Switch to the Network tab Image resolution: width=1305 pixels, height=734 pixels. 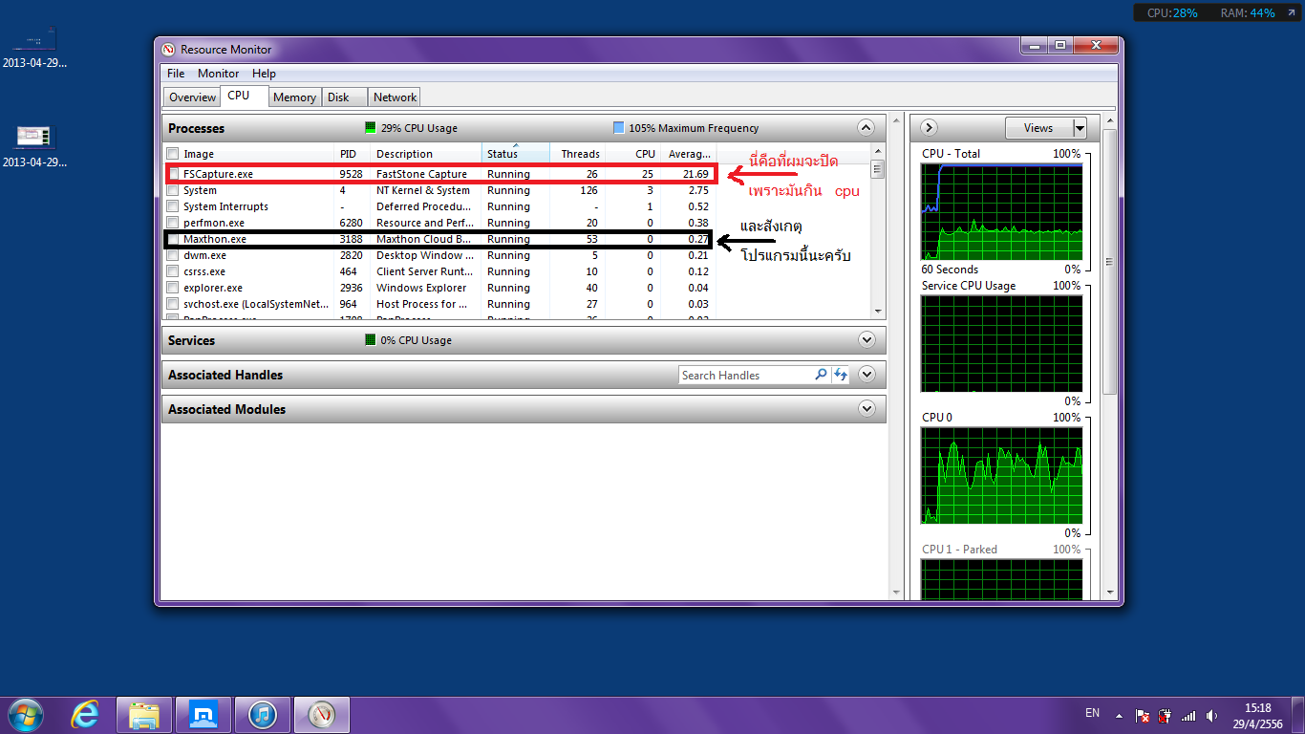[395, 97]
